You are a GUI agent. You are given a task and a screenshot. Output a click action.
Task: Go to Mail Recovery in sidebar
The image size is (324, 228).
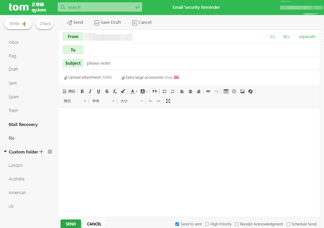[23, 124]
